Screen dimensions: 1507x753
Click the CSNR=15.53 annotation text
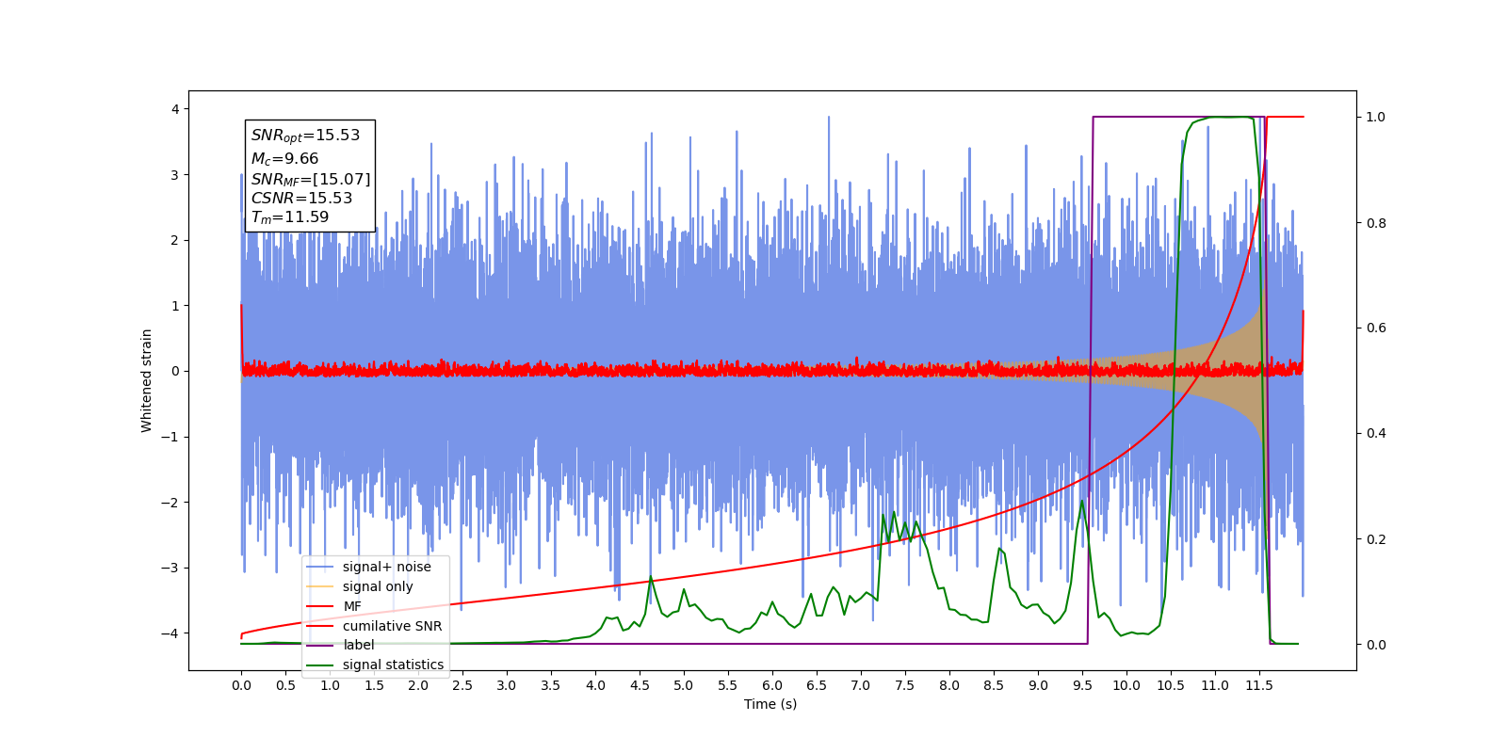click(x=301, y=199)
